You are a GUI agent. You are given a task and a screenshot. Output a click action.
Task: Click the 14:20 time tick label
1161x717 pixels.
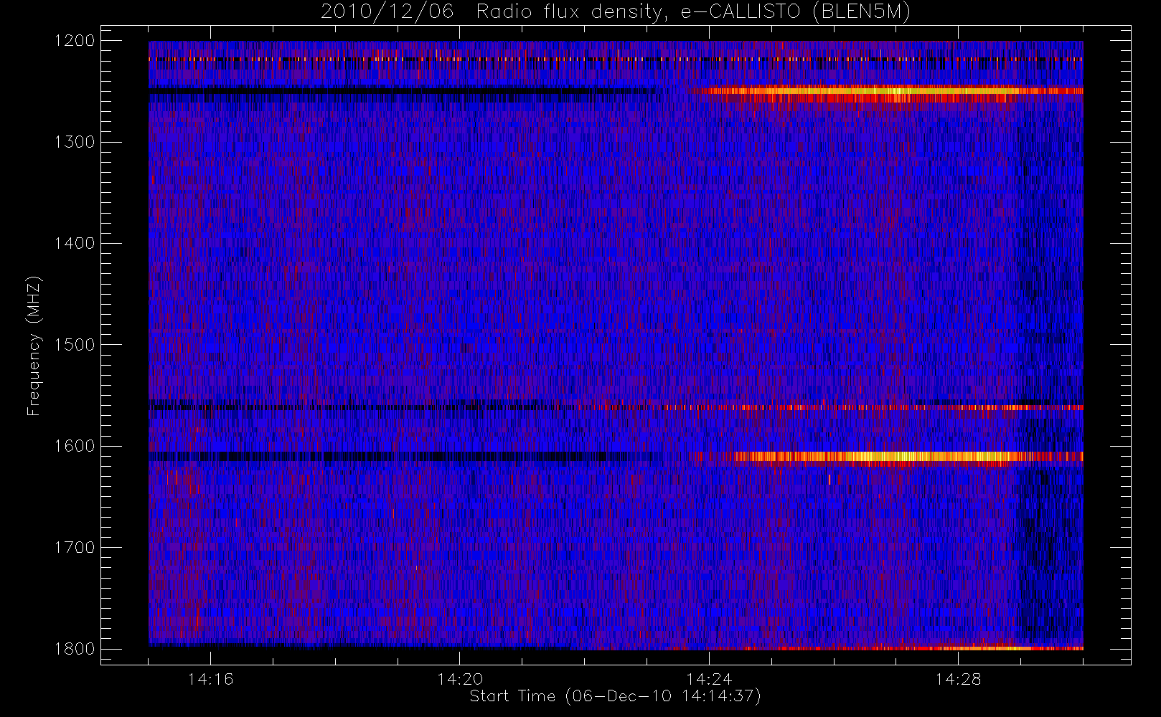click(460, 679)
